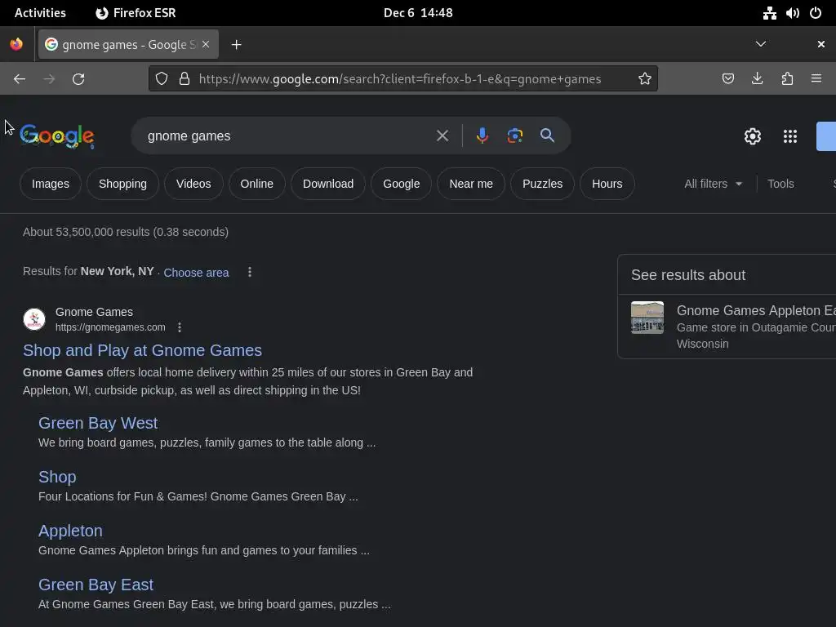Click the forward navigation arrow
This screenshot has height=627, width=836.
(49, 79)
